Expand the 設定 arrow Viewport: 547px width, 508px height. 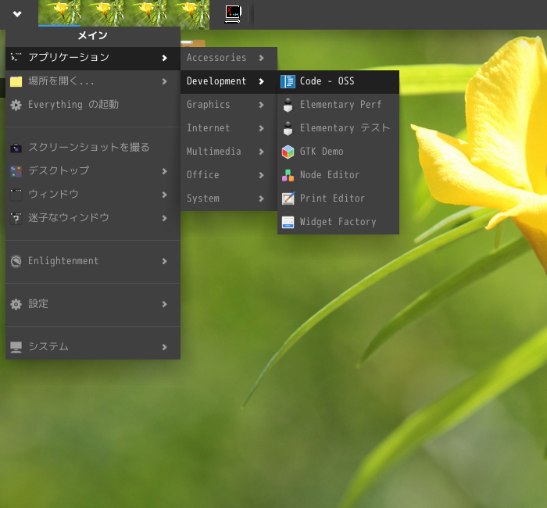coord(164,304)
